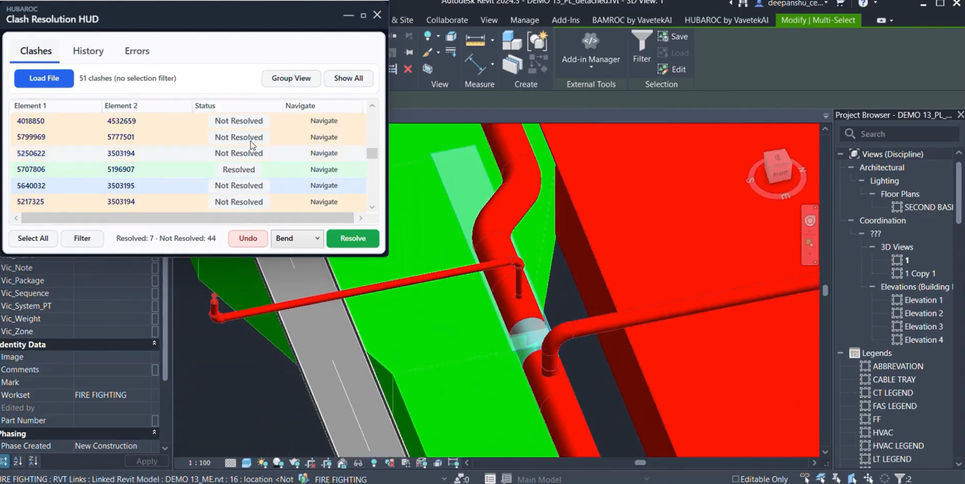
Task: Click the Visual Style icon in view control bar
Action: 246,463
